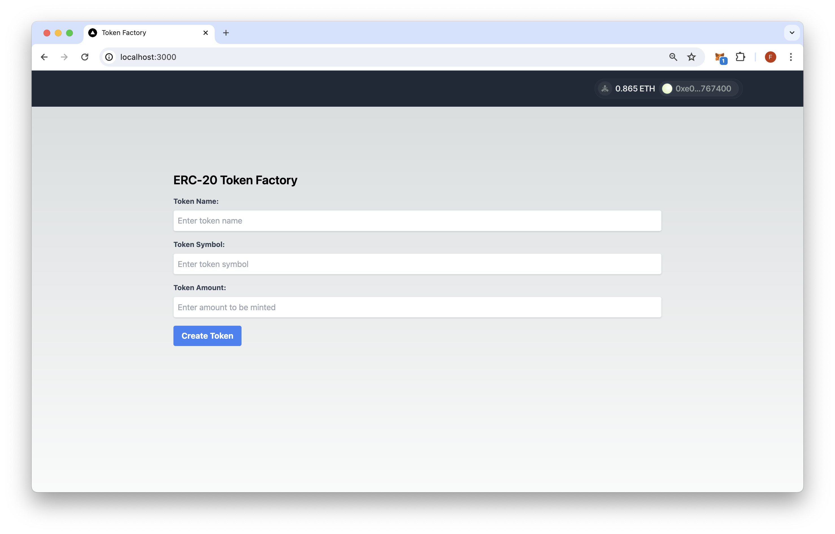Close the Token Factory tab

coord(205,32)
